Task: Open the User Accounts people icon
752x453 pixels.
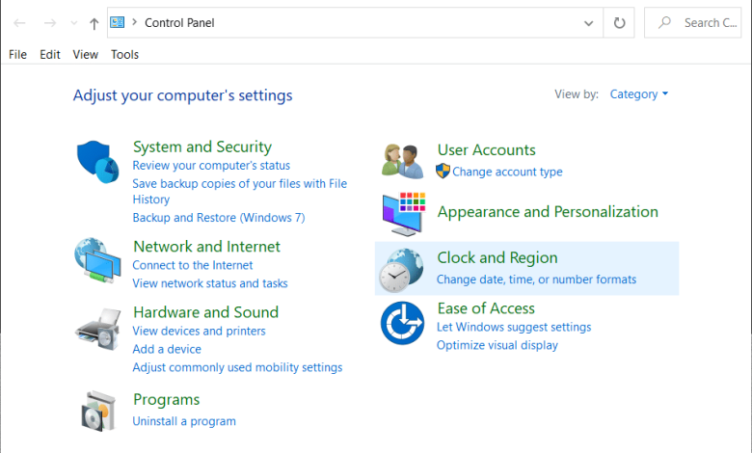Action: (x=402, y=161)
